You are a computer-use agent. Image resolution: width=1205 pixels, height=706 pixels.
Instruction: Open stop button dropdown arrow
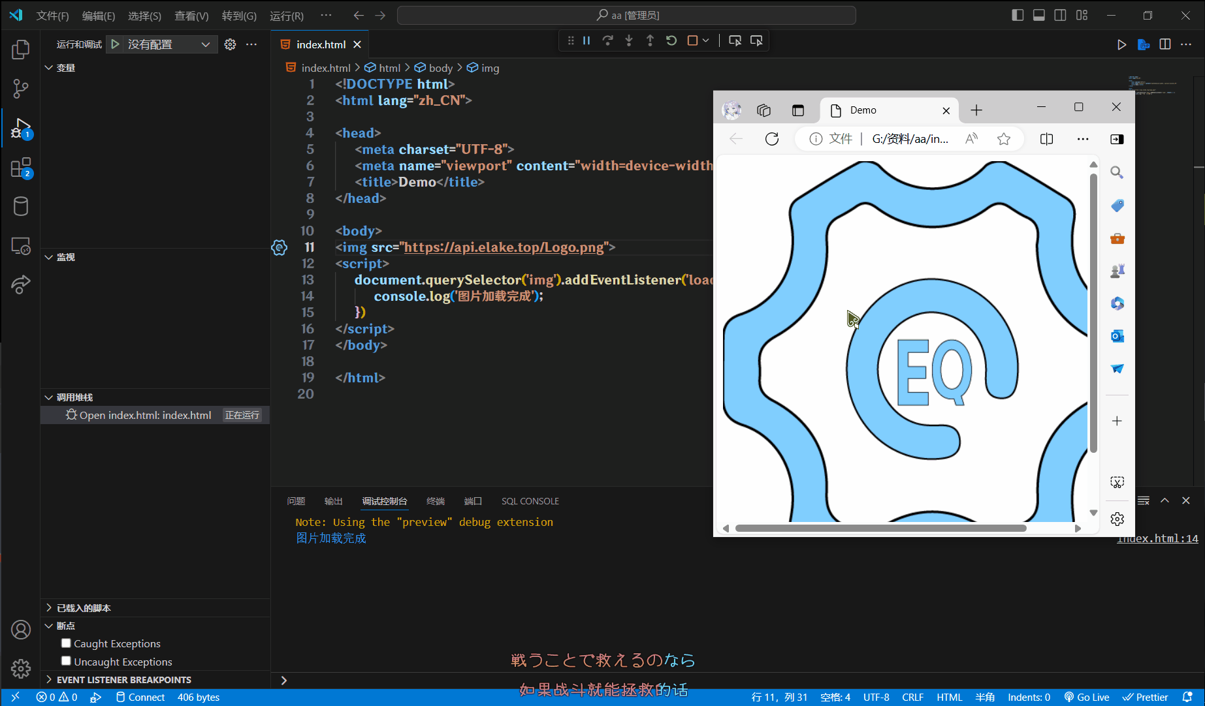[705, 40]
